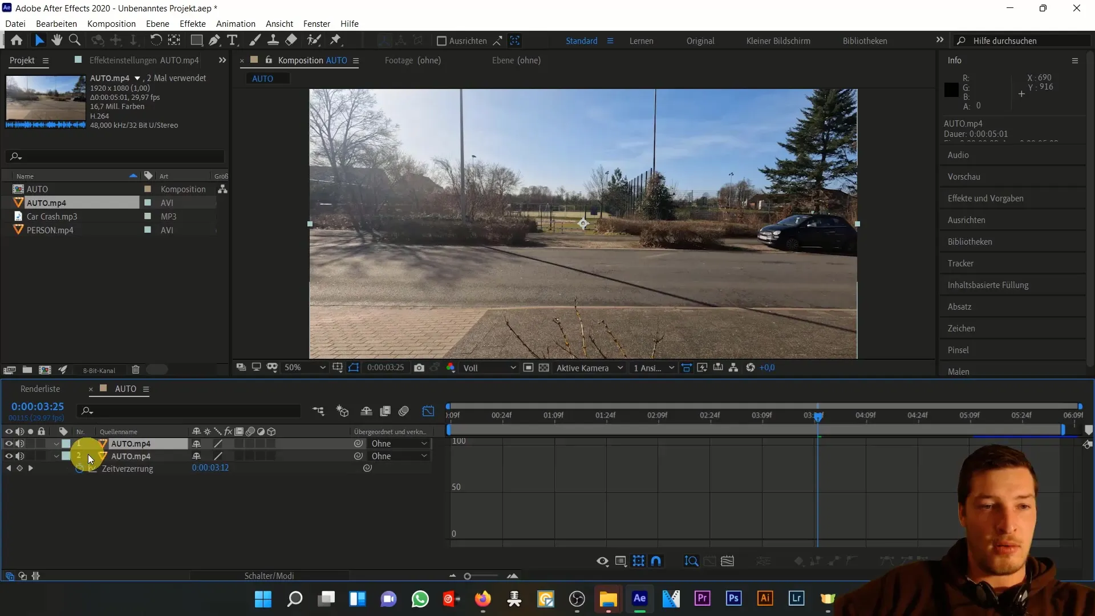Drag the playhead timeline marker
The width and height of the screenshot is (1095, 616).
point(817,416)
